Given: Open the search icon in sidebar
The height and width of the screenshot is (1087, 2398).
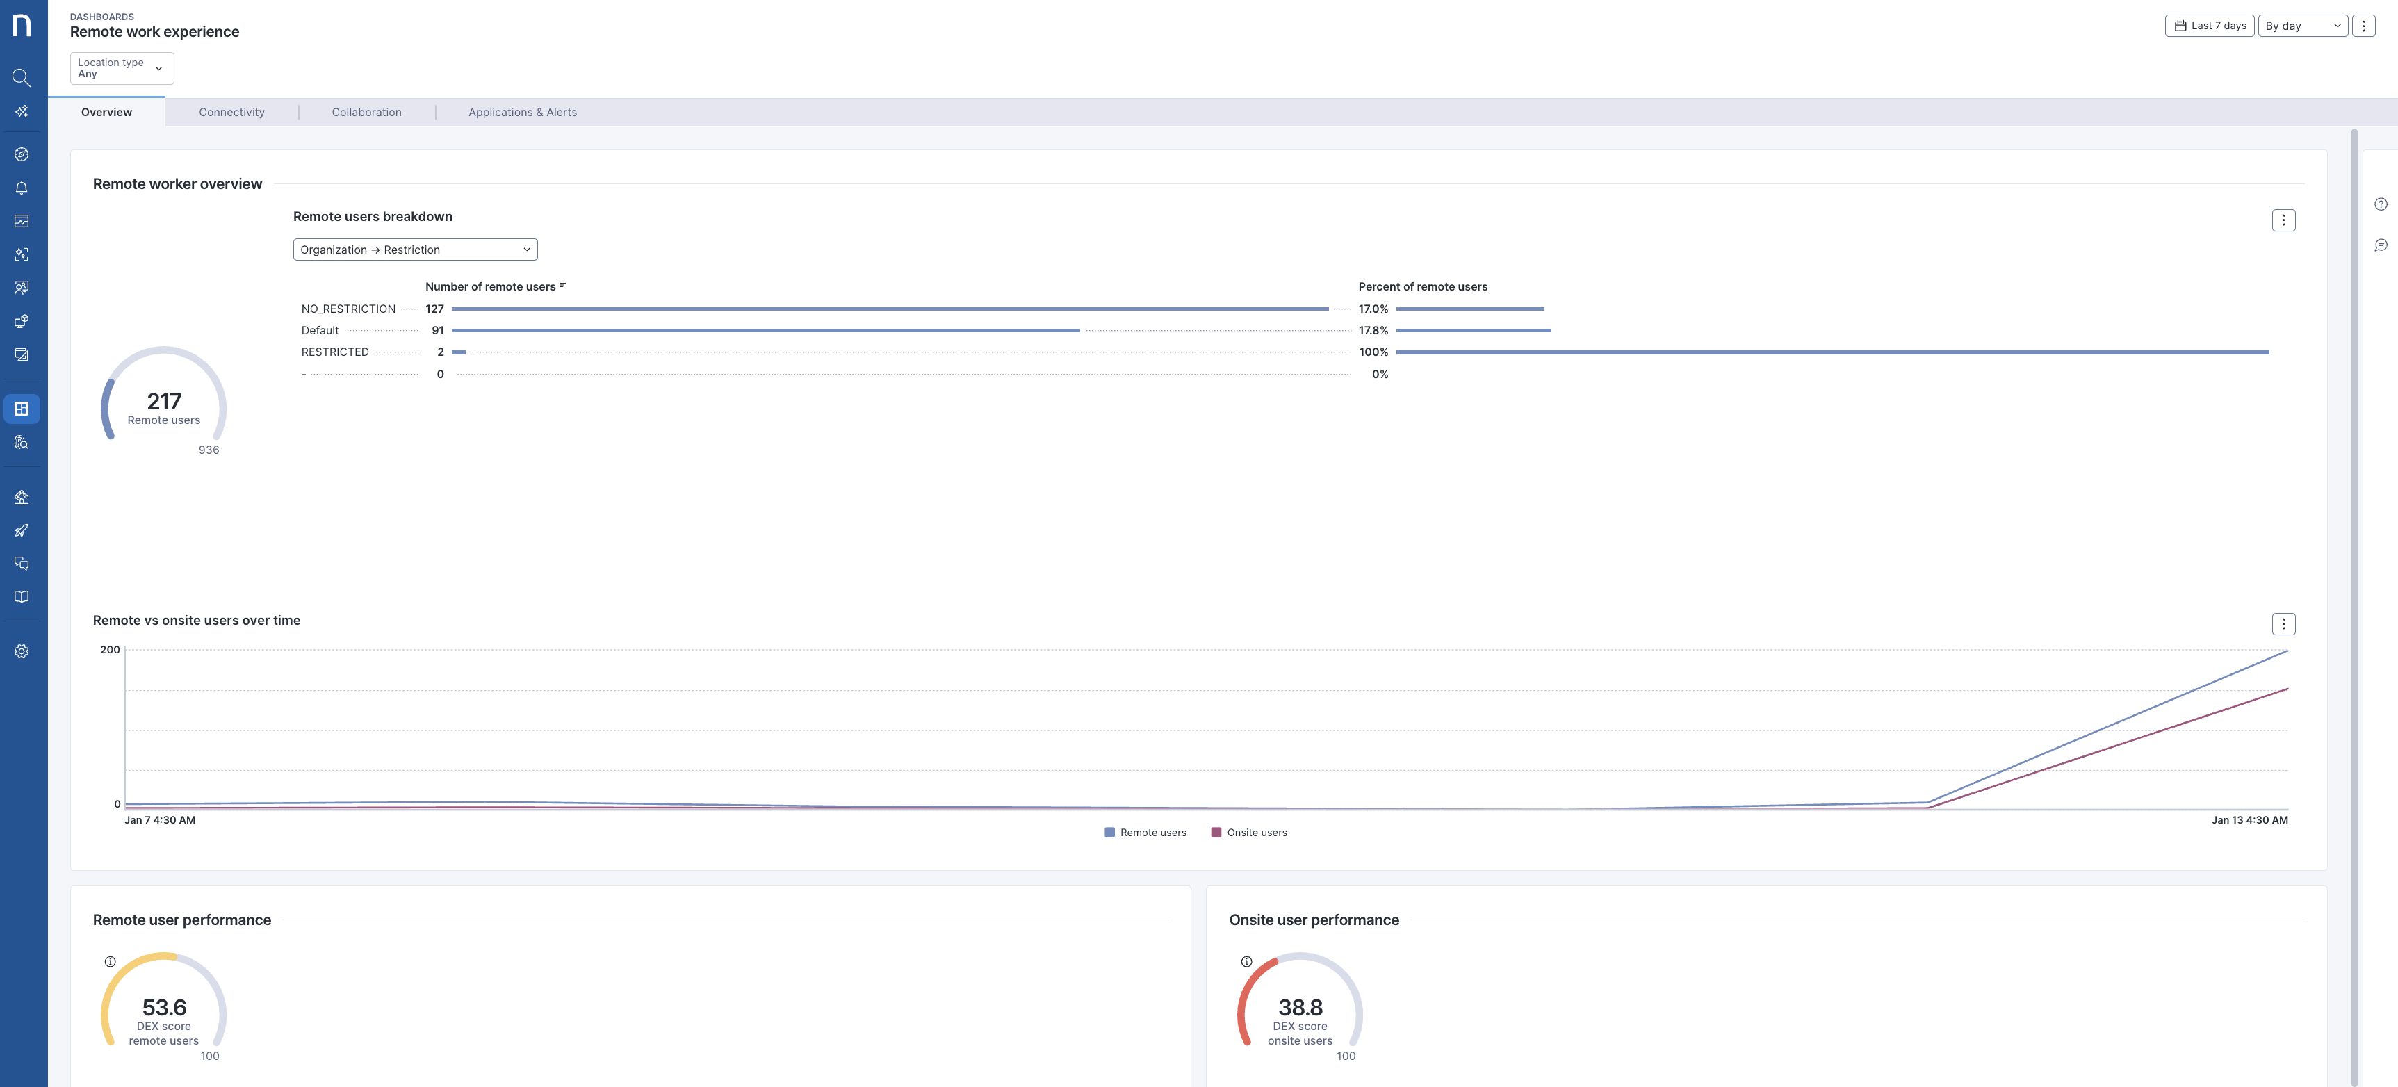Looking at the screenshot, I should coord(22,77).
